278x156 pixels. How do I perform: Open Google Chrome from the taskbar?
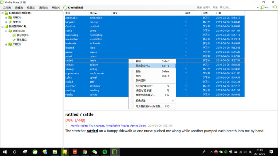point(85,152)
